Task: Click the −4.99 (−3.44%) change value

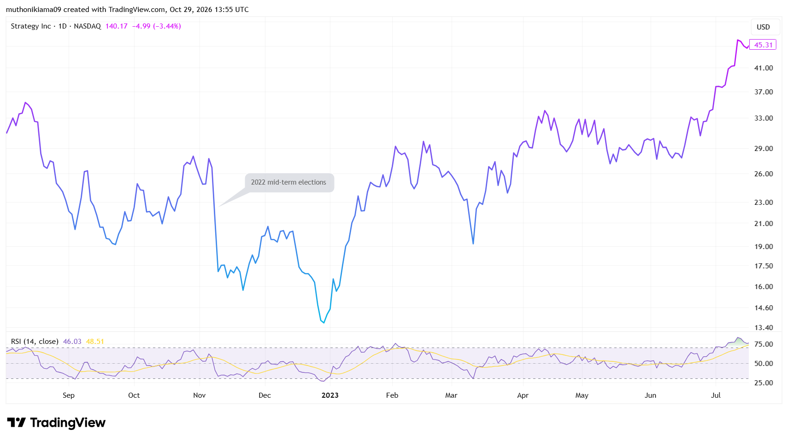Action: 157,26
